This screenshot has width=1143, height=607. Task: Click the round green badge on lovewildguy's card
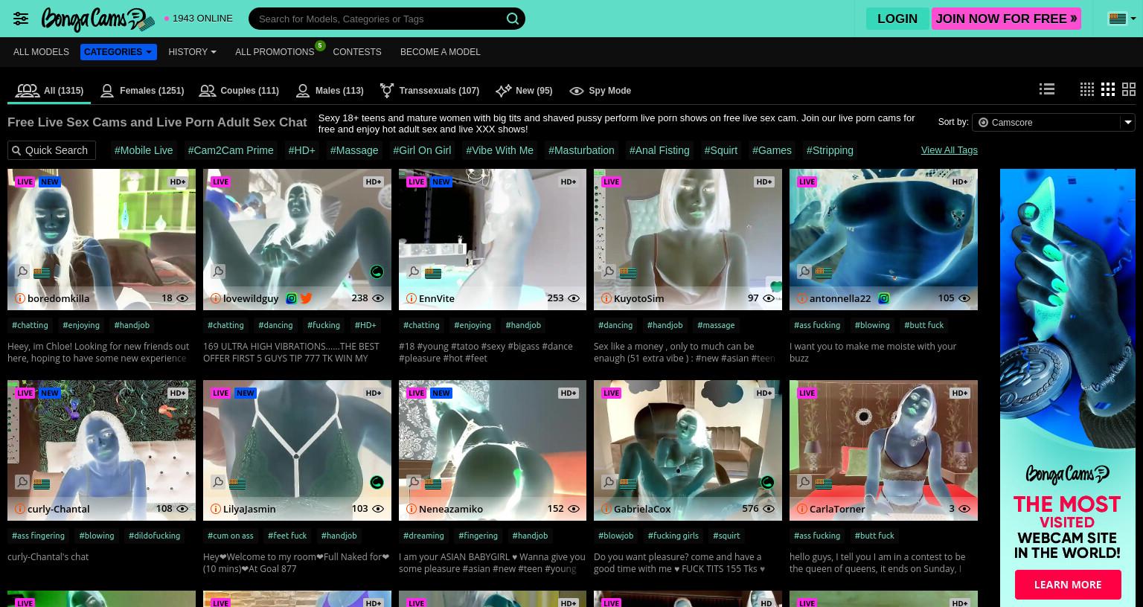(x=377, y=272)
